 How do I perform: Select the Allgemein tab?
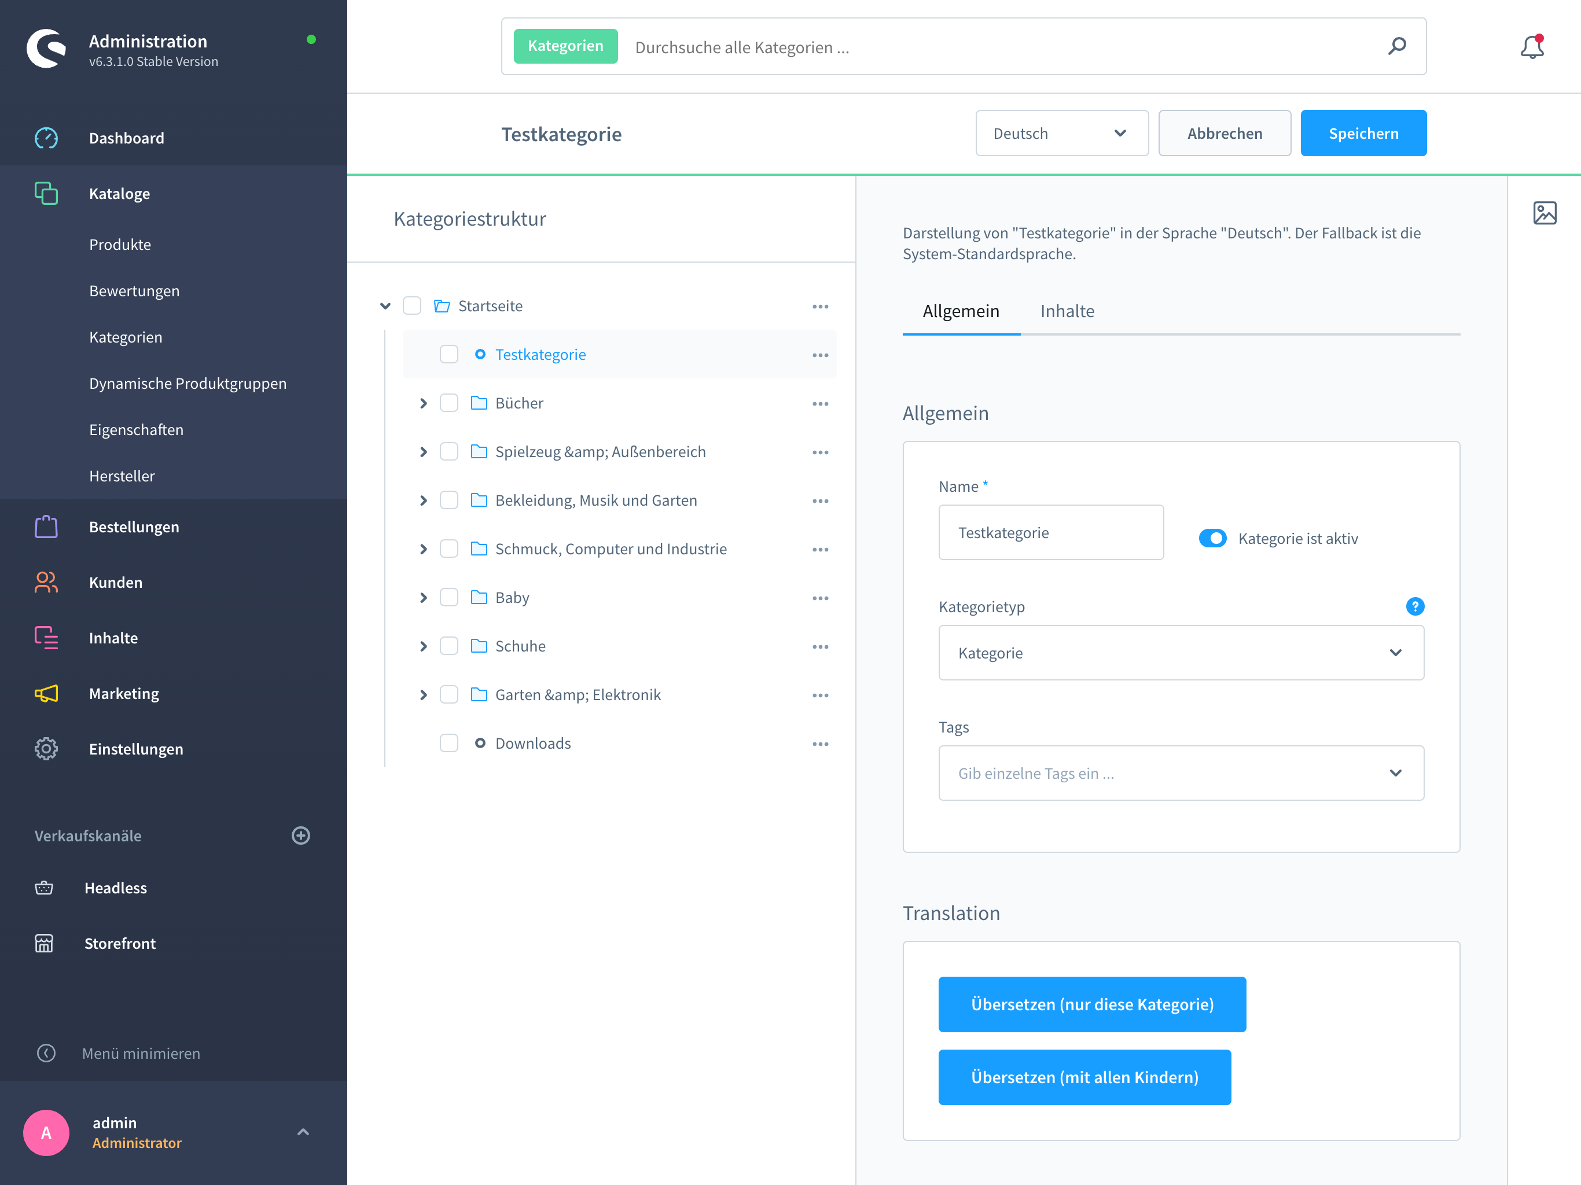coord(961,310)
